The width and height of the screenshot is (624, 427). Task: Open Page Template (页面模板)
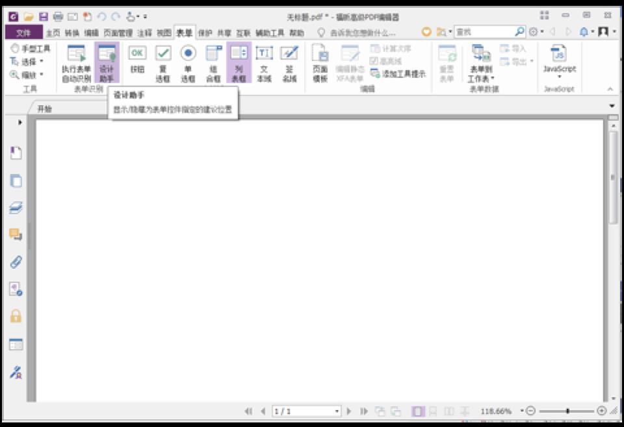click(320, 64)
